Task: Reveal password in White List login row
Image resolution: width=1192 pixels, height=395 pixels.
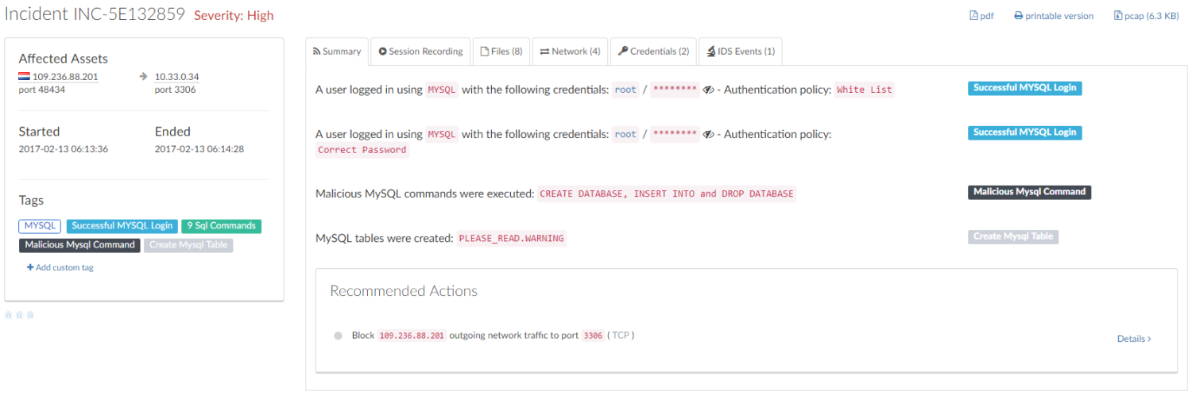Action: 709,90
